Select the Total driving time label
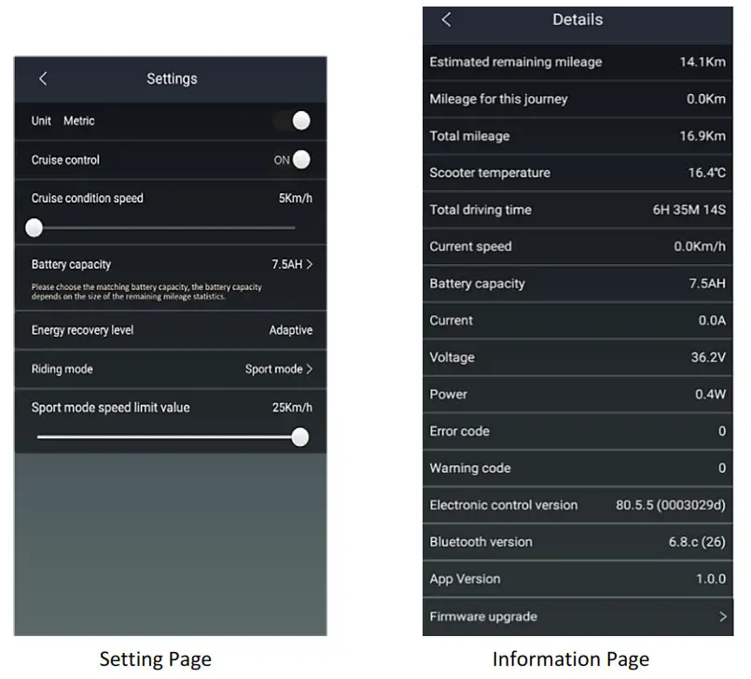 pyautogui.click(x=480, y=210)
